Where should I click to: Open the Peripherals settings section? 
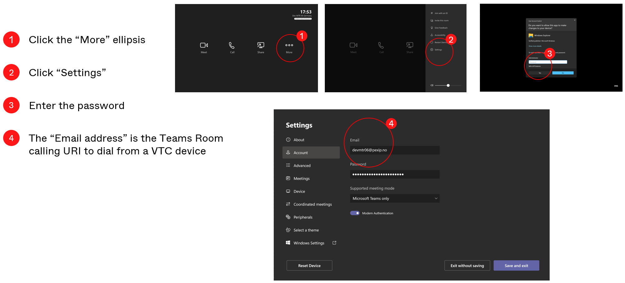click(x=303, y=217)
